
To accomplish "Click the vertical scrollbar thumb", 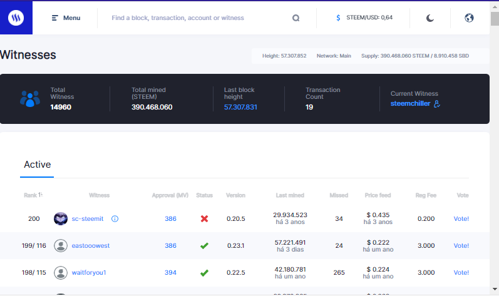I will coord(495,18).
